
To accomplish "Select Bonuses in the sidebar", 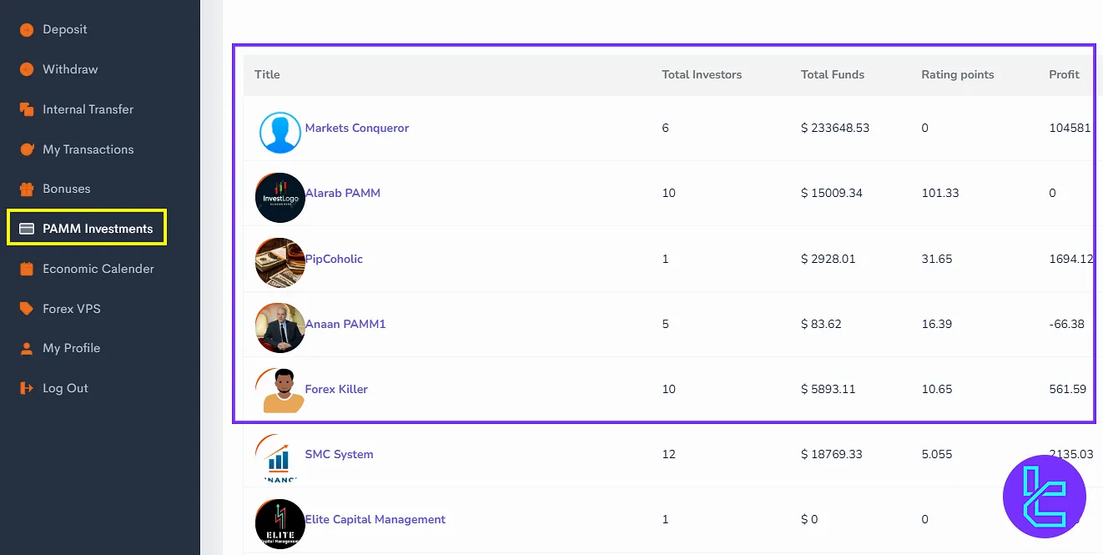I will click(x=67, y=189).
